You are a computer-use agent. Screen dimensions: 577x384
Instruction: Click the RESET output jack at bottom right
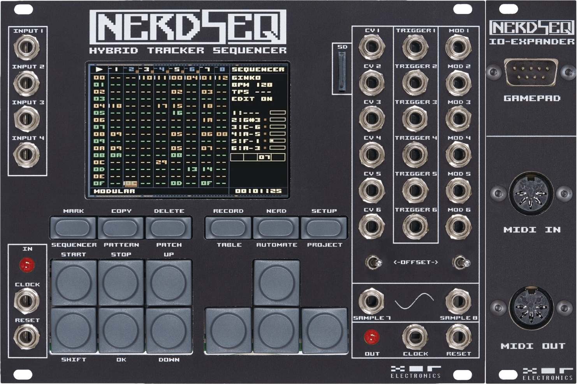tap(458, 337)
